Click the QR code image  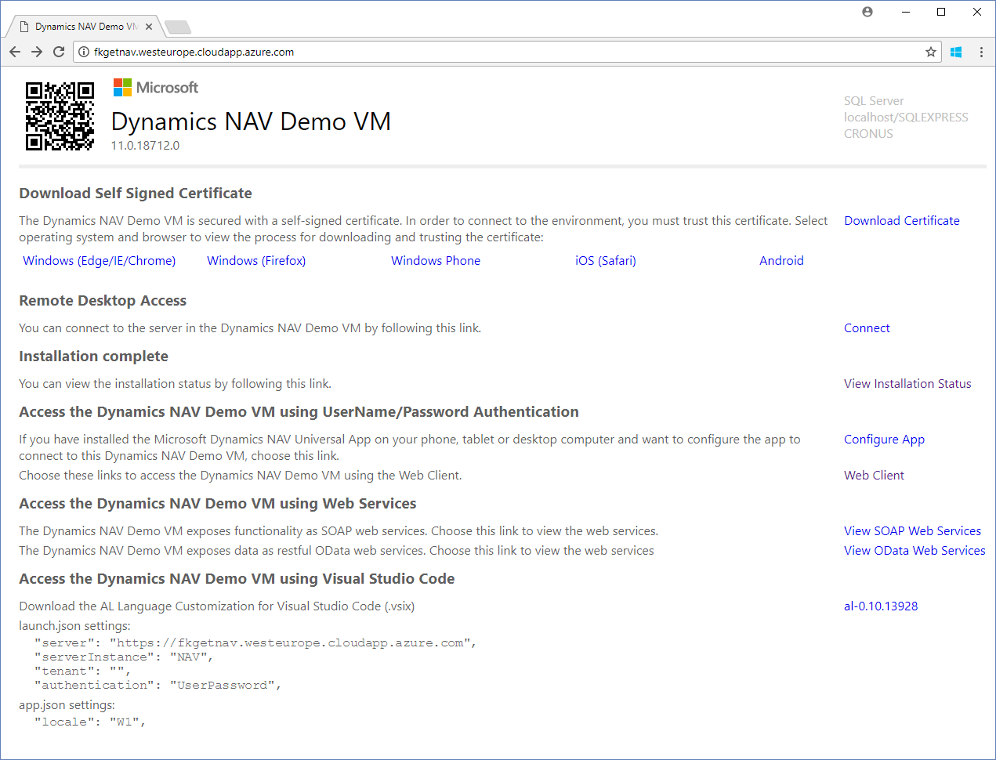tap(60, 116)
